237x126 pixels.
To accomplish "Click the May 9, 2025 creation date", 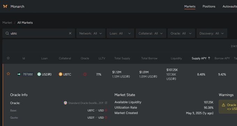I will (200, 113).
